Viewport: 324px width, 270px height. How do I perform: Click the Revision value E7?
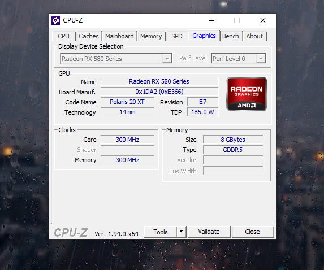[x=202, y=102]
